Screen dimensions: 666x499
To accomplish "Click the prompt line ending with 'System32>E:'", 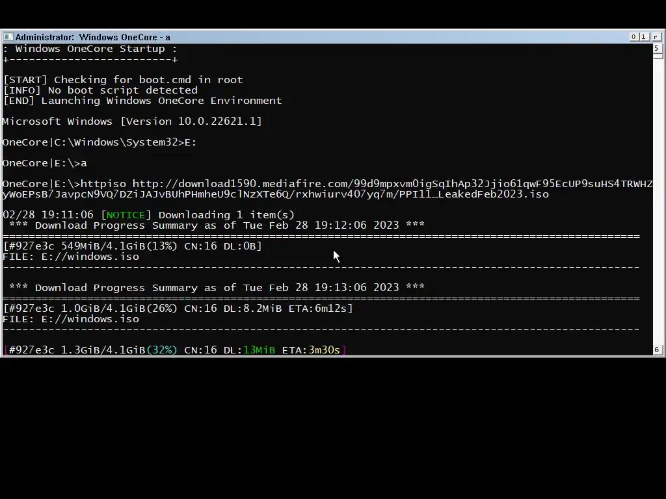I will 100,142.
